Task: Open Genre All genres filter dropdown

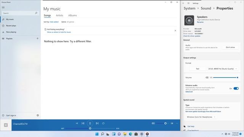Action: click(70, 22)
